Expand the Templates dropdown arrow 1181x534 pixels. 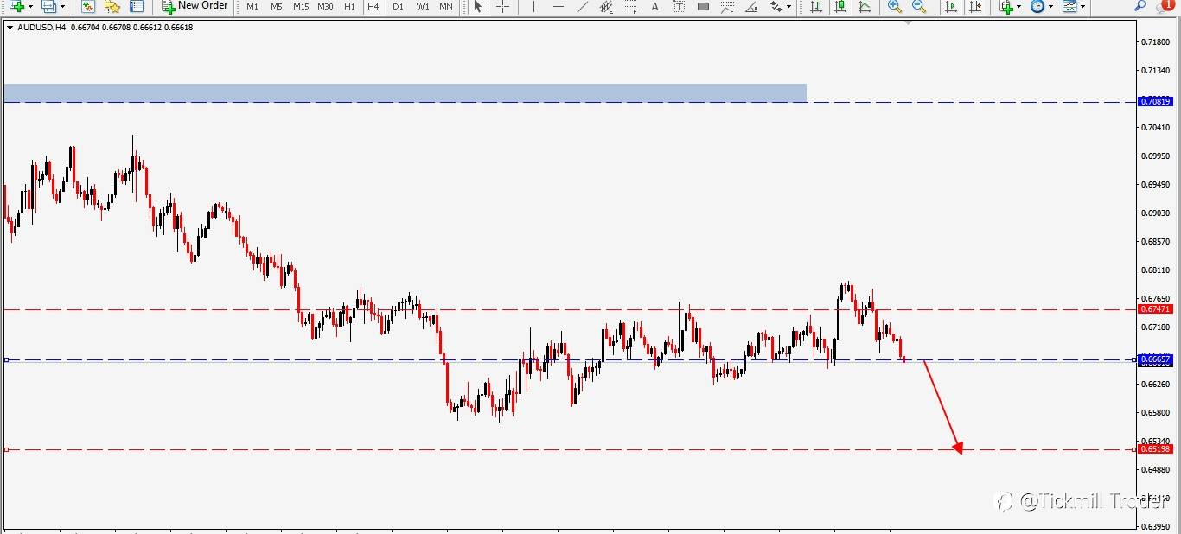pos(1083,7)
